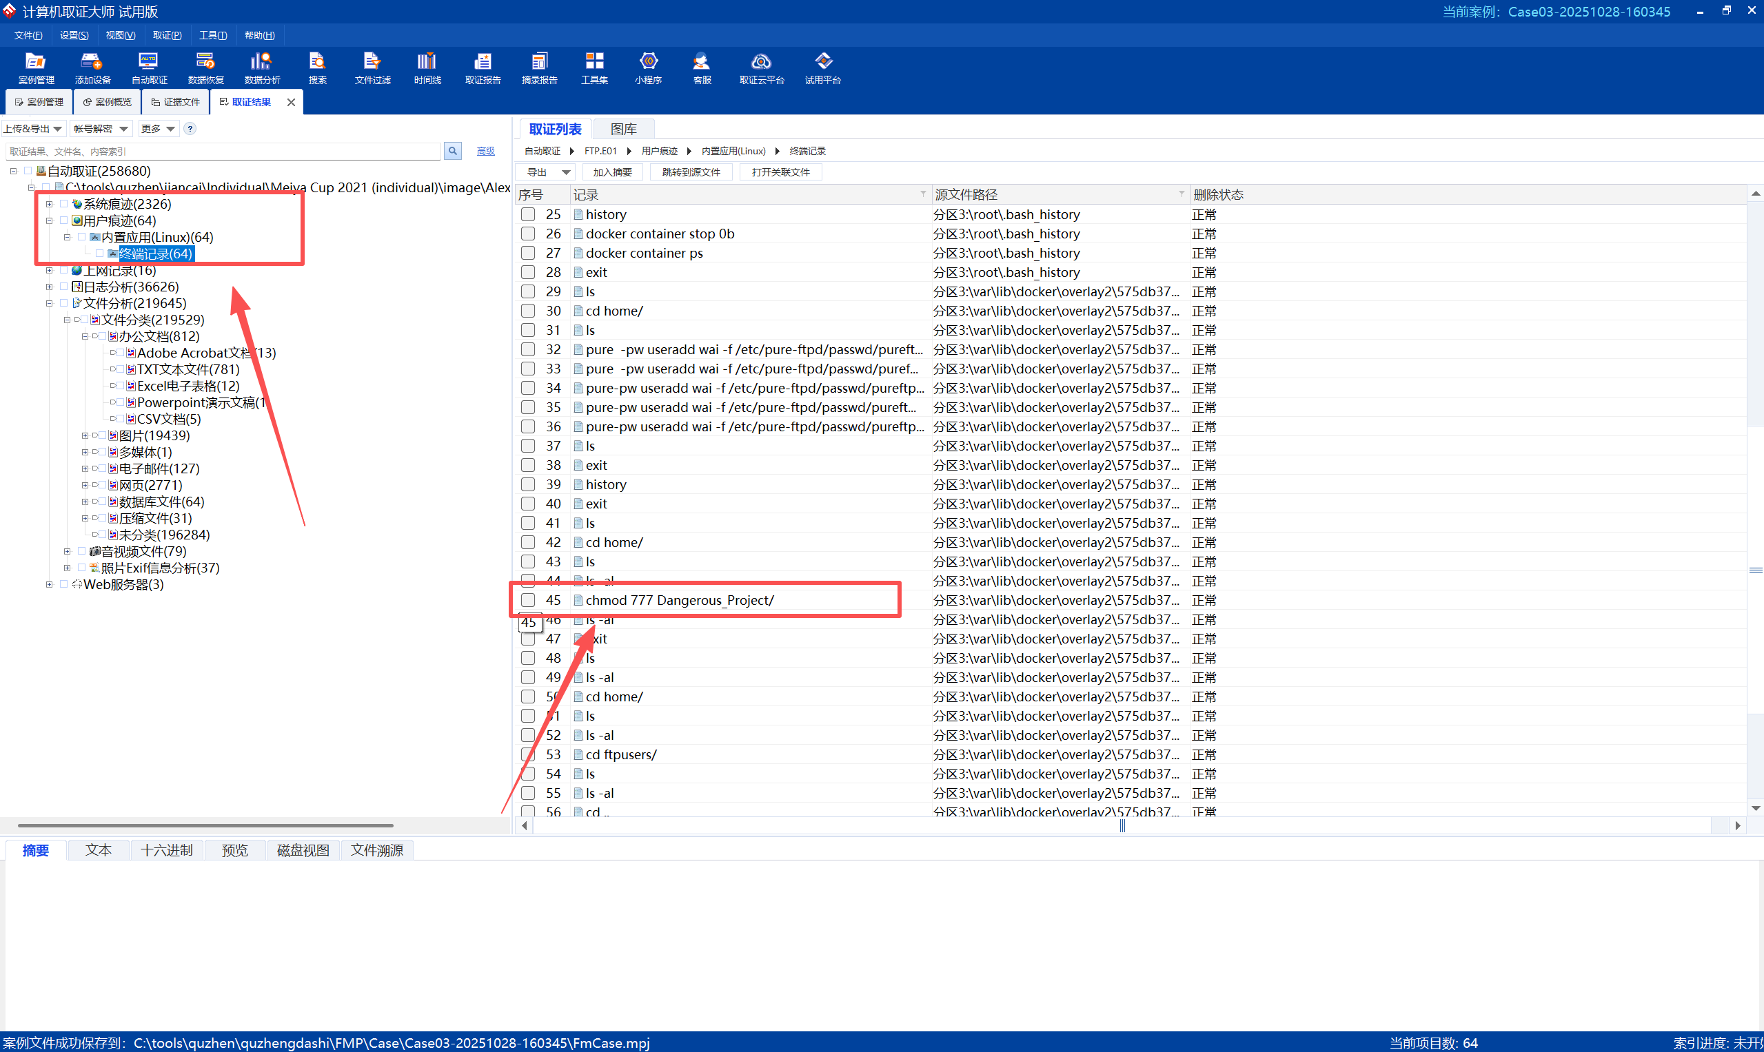Open the 帐号解密 dropdown
This screenshot has width=1764, height=1052.
click(x=101, y=128)
